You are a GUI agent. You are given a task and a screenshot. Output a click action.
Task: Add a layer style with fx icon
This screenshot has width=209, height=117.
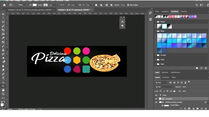pyautogui.click(x=185, y=109)
